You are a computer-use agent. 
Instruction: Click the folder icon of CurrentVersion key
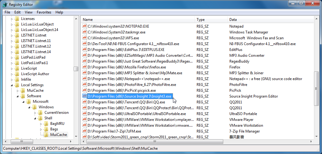[40, 113]
